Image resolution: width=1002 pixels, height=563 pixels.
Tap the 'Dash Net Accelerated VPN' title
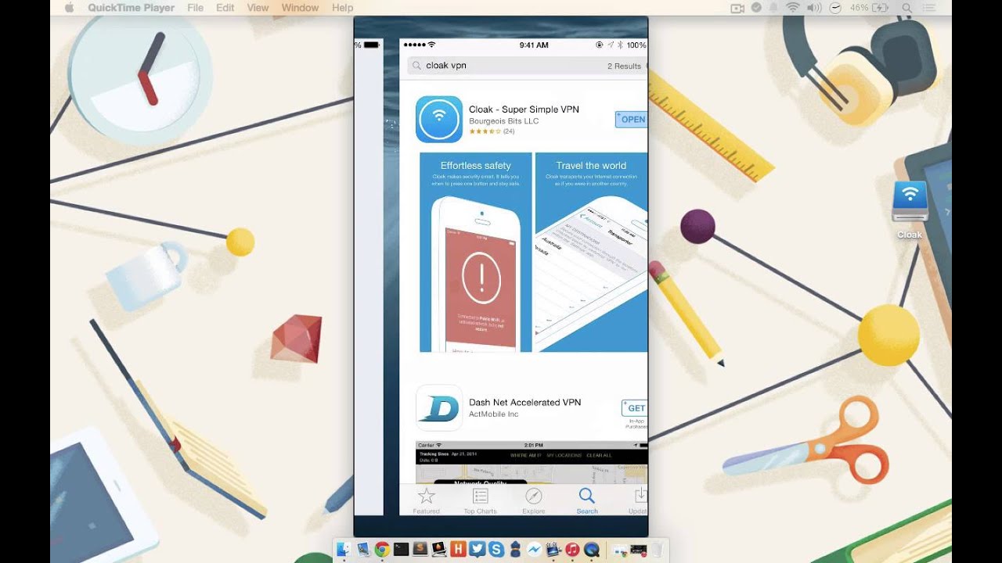[524, 402]
